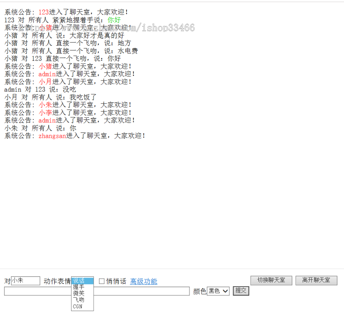The width and height of the screenshot is (344, 321).
Task: Focus the recipient field containing 小朱
Action: 26,281
